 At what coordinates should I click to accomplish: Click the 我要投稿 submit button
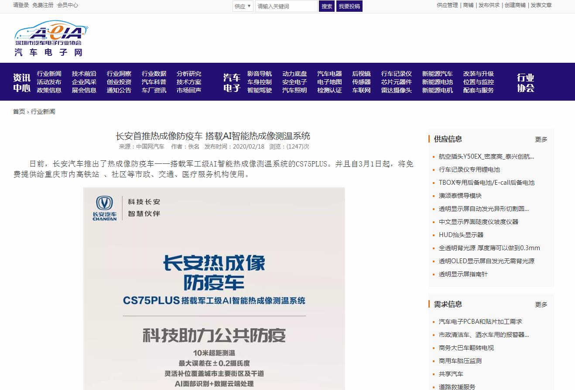pos(349,6)
